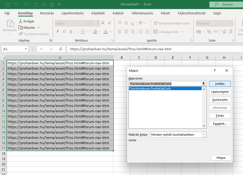Open Vágólap group dialog launcher
The width and height of the screenshot is (243, 175).
pyautogui.click(x=51, y=40)
